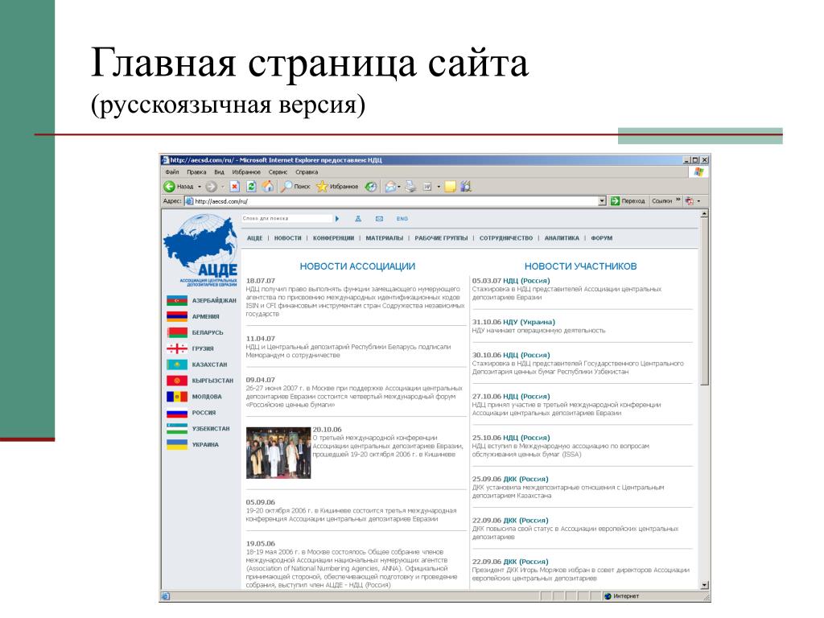Open the Назад history dropdown arrow
Viewport: 824px width, 618px height.
click(x=200, y=187)
